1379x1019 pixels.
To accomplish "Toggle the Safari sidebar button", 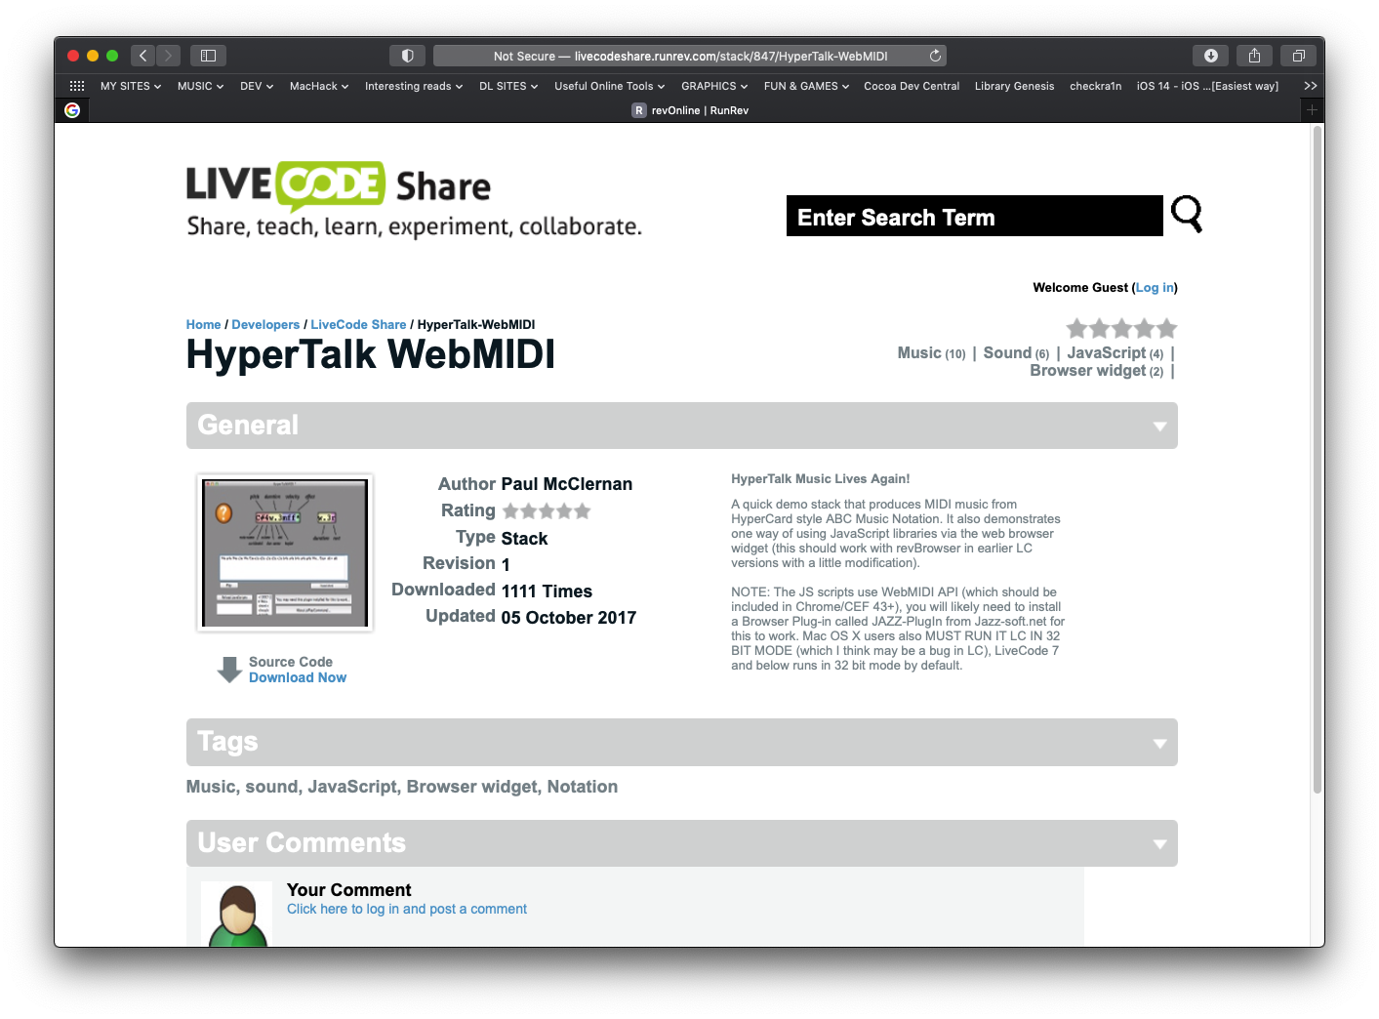I will (208, 56).
